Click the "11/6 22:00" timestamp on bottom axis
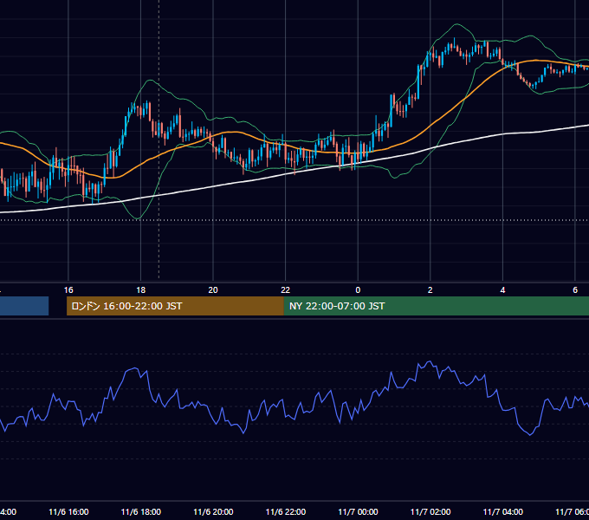This screenshot has width=589, height=520. pos(286,511)
